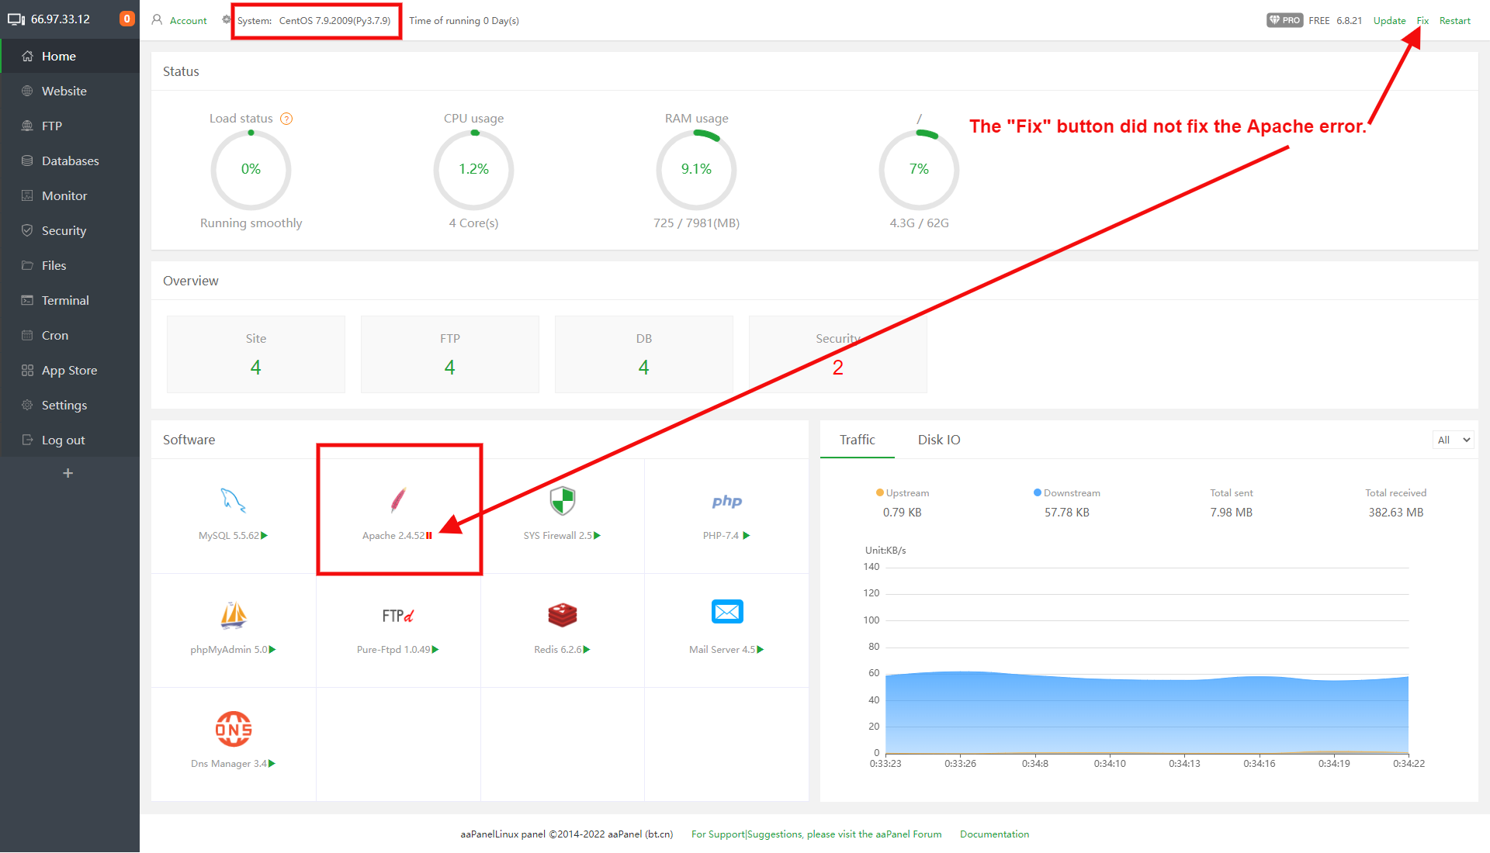Open the Apache feather icon
This screenshot has height=853, width=1490.
397,500
